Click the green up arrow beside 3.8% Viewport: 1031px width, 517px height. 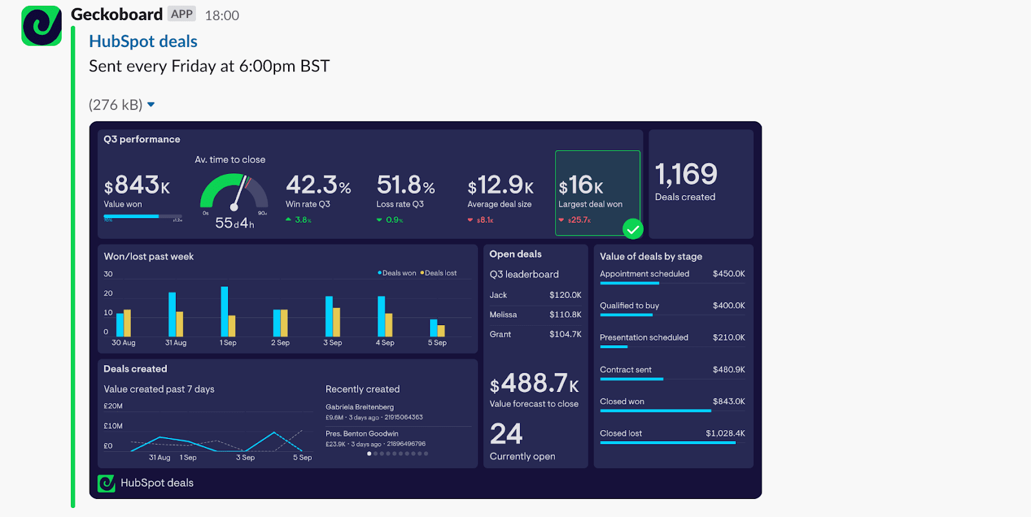pos(289,220)
